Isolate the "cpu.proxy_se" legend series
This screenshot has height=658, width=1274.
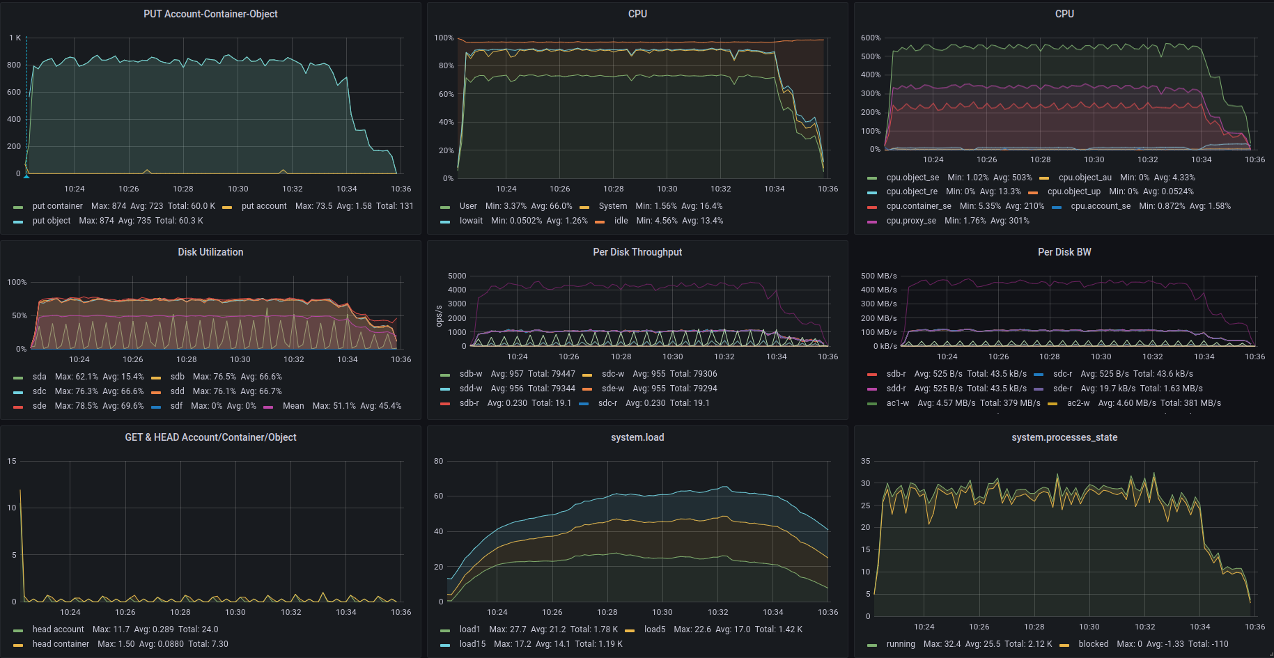pos(910,221)
